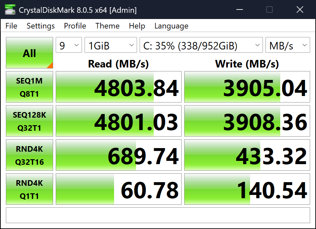Click the SEQ1M write result 3905.04
Viewport: 316px width, 229px height.
(247, 87)
